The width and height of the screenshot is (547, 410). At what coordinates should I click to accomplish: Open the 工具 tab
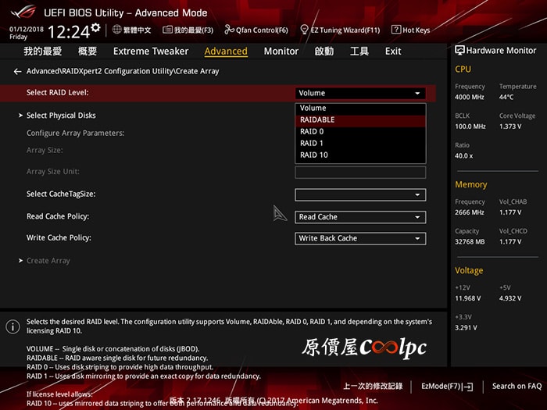point(359,52)
